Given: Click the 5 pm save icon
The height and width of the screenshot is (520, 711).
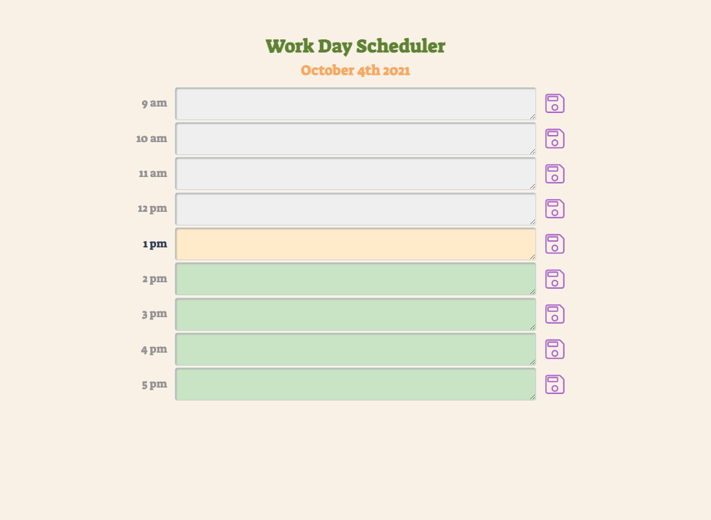Looking at the screenshot, I should tap(555, 384).
